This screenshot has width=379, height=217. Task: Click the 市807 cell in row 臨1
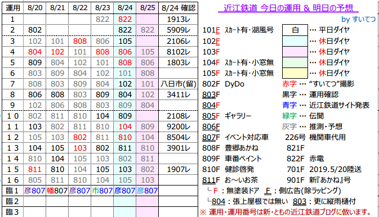point(102,191)
